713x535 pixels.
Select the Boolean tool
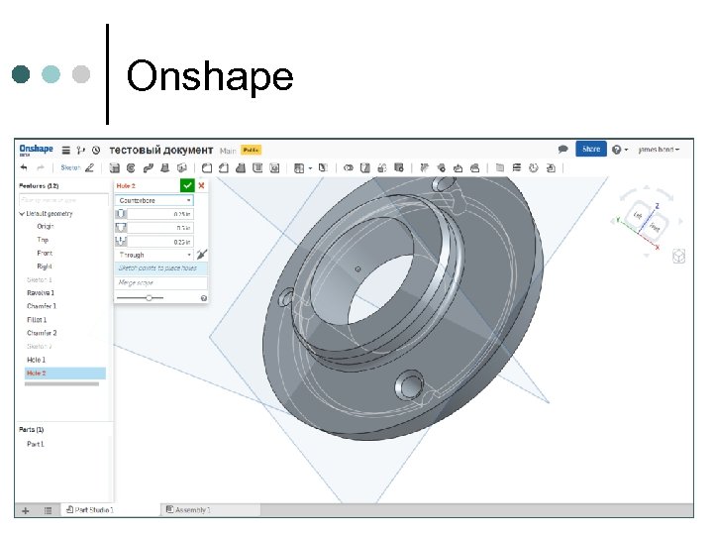pyautogui.click(x=349, y=168)
